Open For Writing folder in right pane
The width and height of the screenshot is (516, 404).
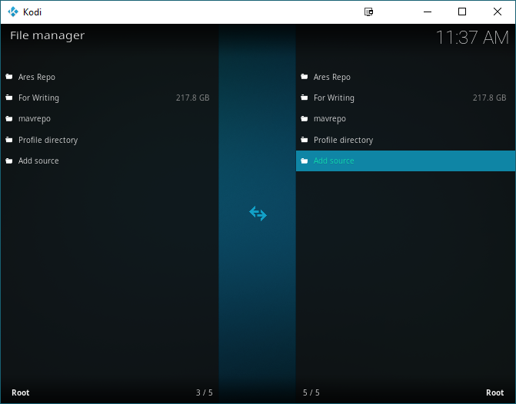[x=405, y=98]
